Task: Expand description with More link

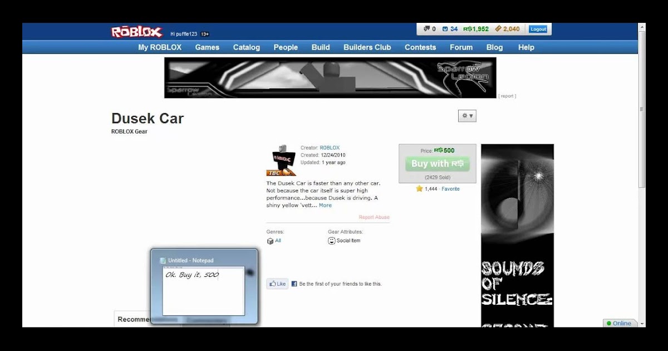Action: click(325, 206)
